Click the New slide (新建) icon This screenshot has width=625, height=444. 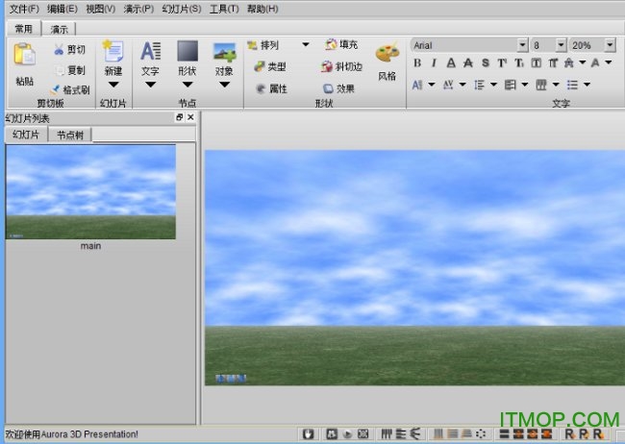[113, 51]
